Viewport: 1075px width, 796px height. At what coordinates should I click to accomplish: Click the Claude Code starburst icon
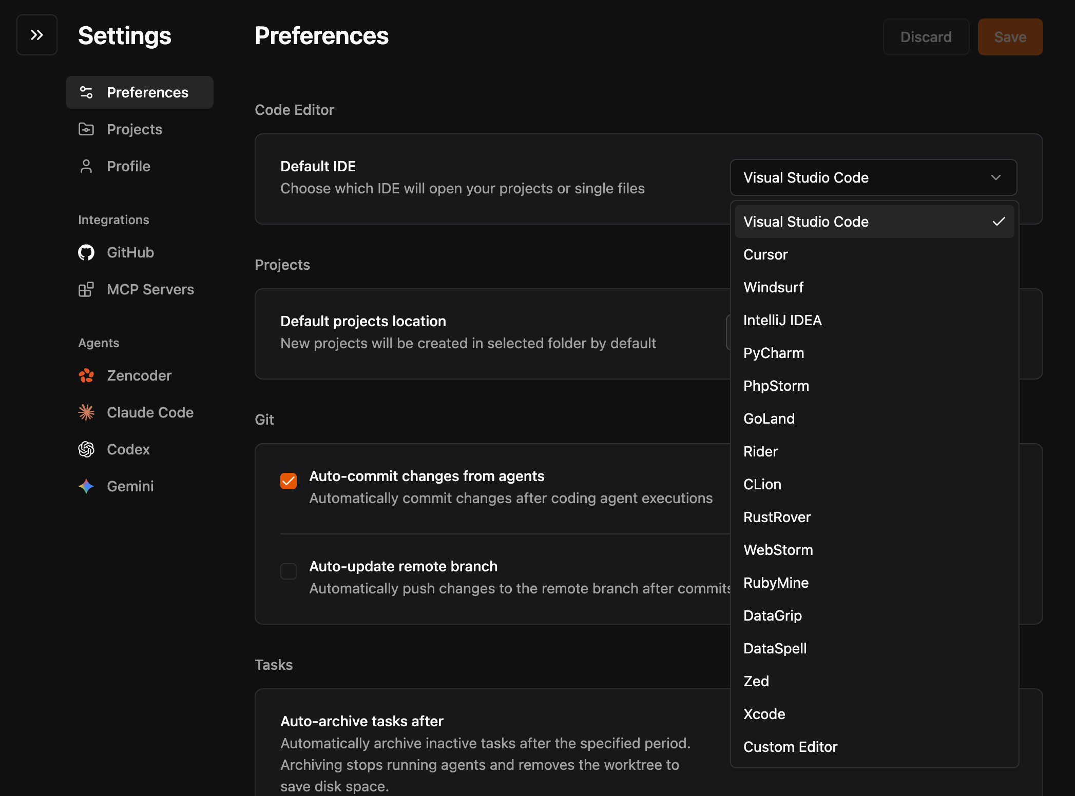pos(86,412)
